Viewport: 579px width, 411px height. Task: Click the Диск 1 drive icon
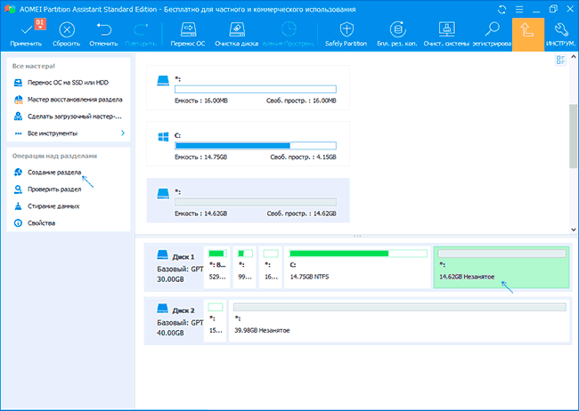coord(162,255)
